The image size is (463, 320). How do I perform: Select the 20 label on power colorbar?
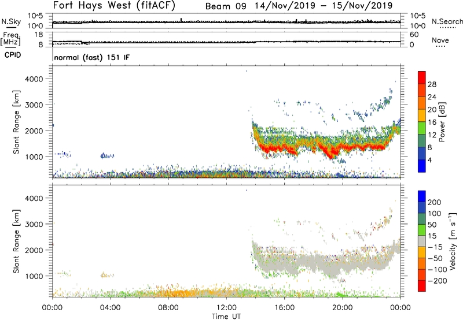click(432, 110)
